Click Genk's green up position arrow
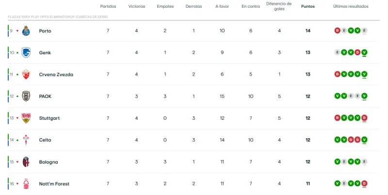The width and height of the screenshot is (388, 195). click(17, 52)
